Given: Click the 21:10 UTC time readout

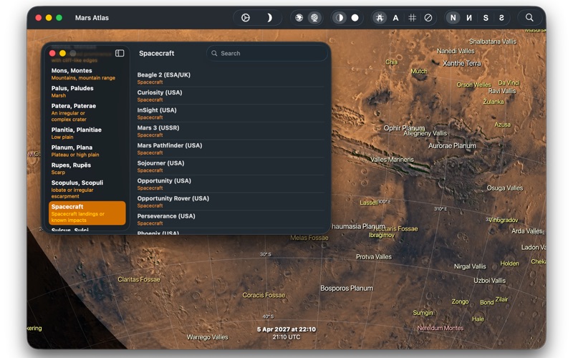Looking at the screenshot, I should tap(286, 337).
